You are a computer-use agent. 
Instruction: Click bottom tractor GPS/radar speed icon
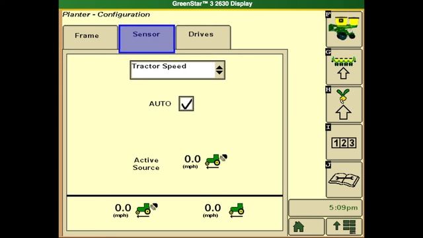(x=147, y=210)
